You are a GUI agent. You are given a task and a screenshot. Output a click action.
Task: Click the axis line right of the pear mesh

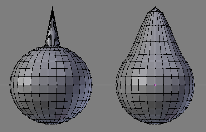(x=200, y=85)
